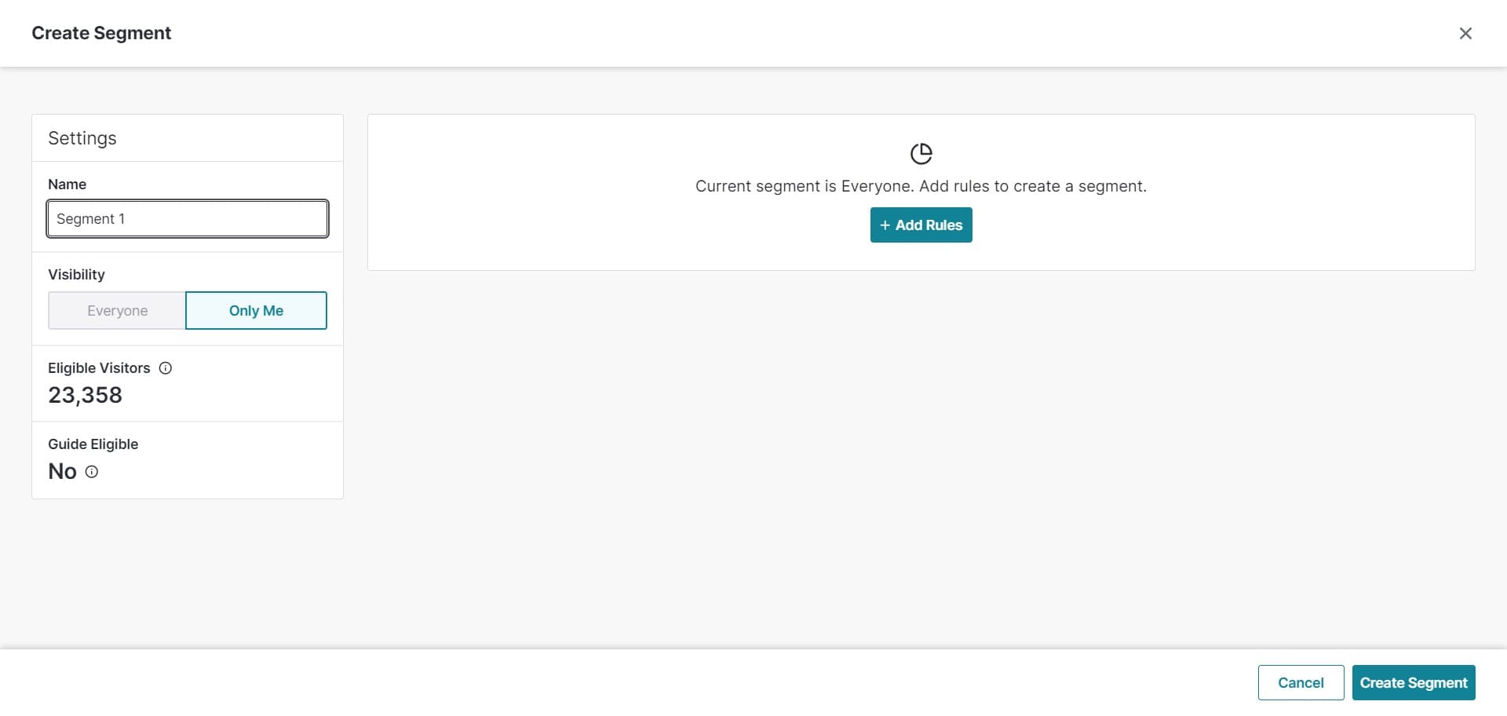Click the pie chart segment icon

click(x=921, y=154)
